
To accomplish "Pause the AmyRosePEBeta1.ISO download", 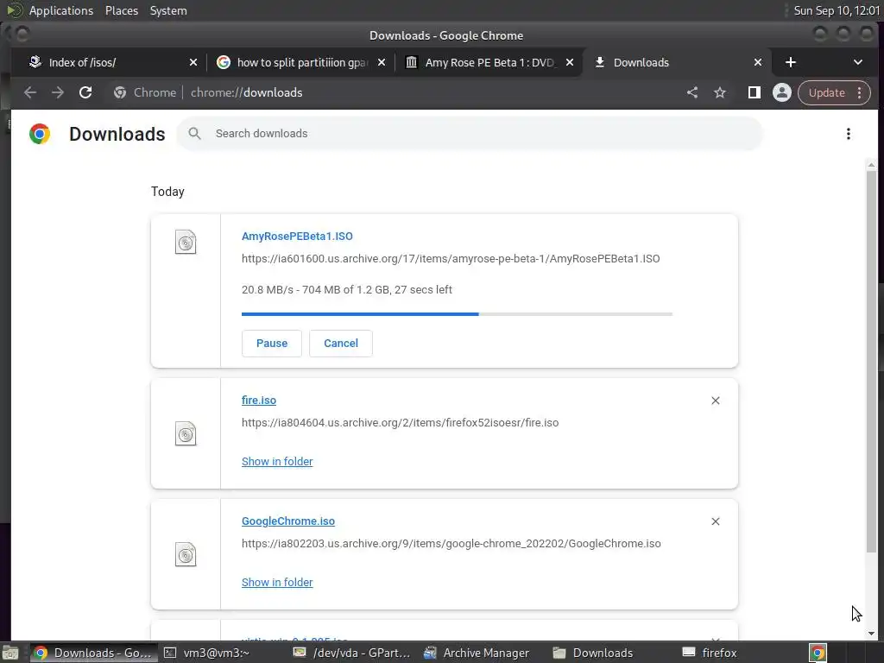I will (x=272, y=344).
